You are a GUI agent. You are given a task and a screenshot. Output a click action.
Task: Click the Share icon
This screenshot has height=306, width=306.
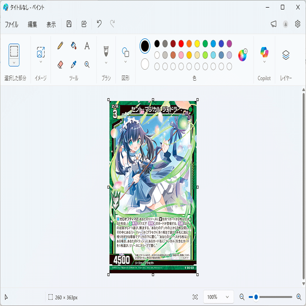tap(84, 24)
